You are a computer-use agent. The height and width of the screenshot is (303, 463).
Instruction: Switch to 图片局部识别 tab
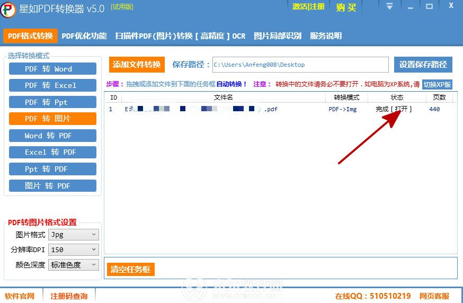click(x=278, y=36)
